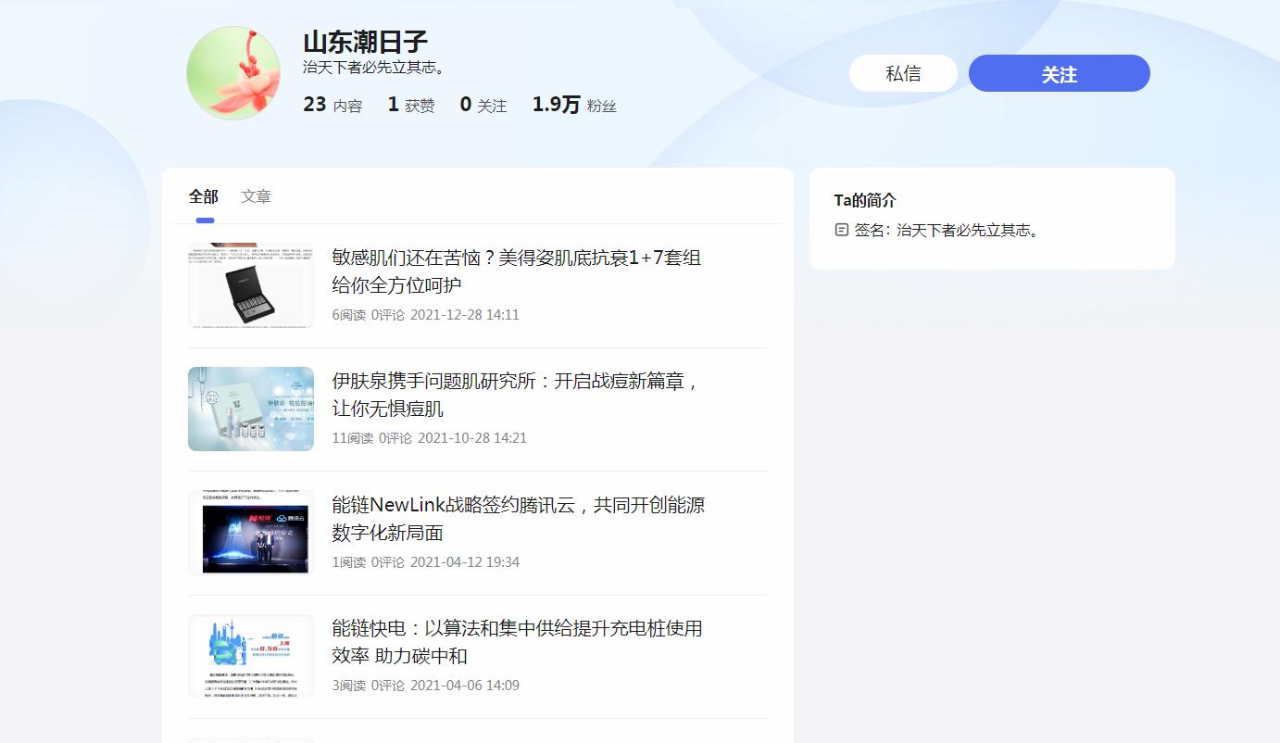The height and width of the screenshot is (743, 1280).
Task: Click date 2021-04-06 14:09
Action: (x=465, y=686)
